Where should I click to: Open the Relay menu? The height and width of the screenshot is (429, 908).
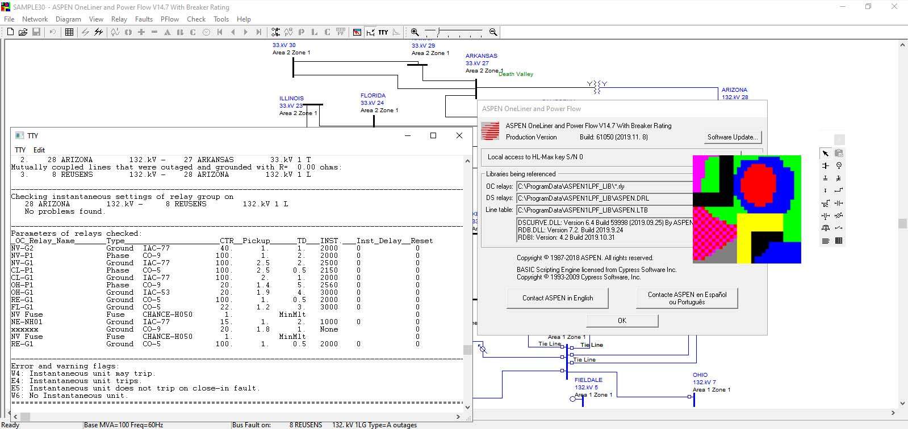tap(119, 19)
